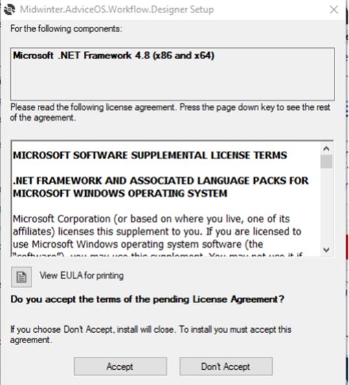This screenshot has width=349, height=385.
Task: Click the View EULA for printing label
Action: pyautogui.click(x=82, y=275)
